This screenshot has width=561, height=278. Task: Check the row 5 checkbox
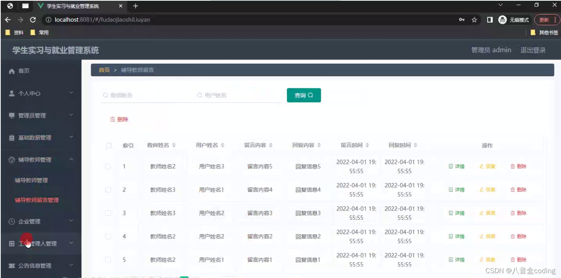(108, 260)
